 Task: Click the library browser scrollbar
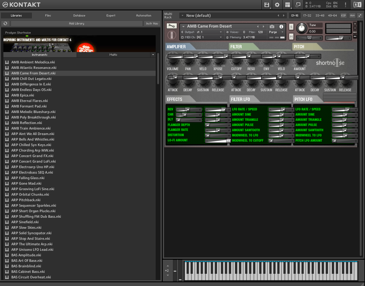pos(158,69)
